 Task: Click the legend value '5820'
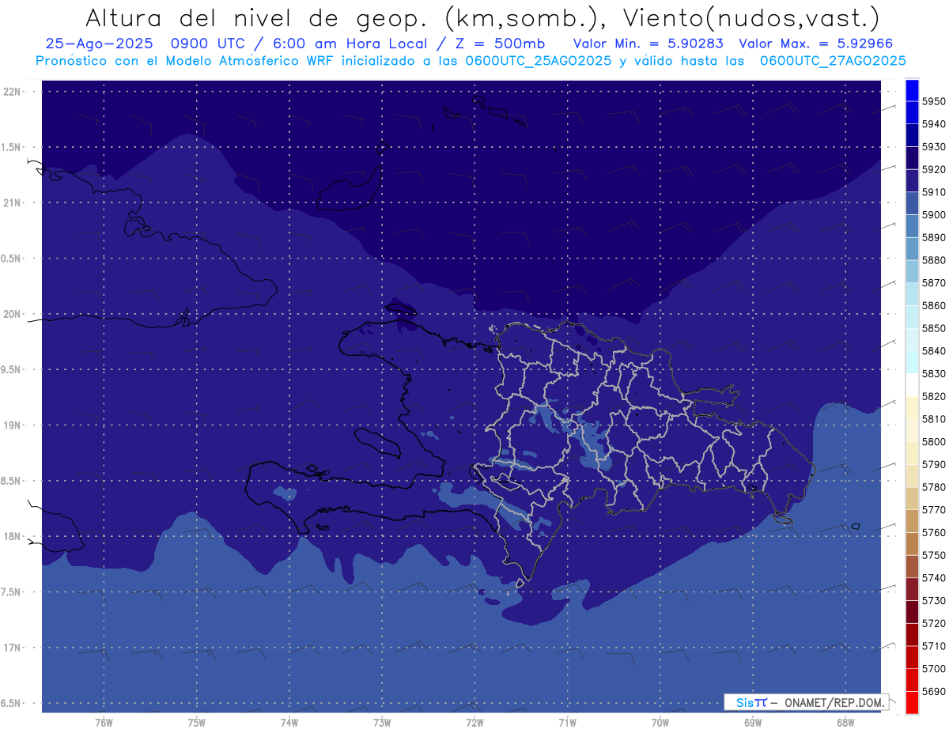point(933,396)
